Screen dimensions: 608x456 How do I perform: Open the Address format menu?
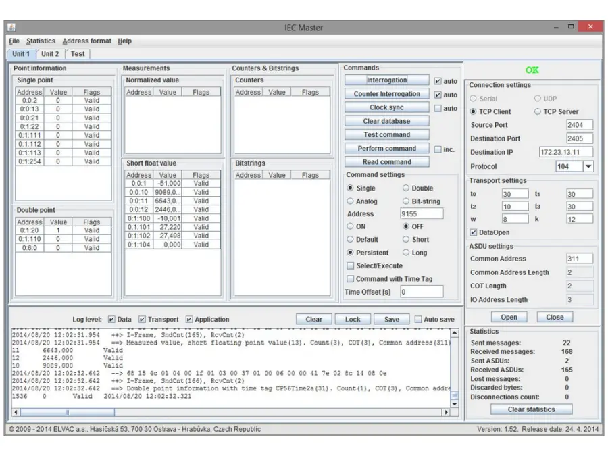click(x=87, y=41)
